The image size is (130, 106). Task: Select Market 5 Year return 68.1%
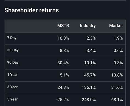point(117,100)
